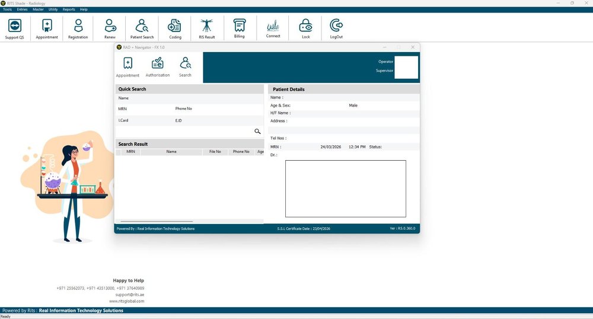
Task: Open RIS Result screen
Action: click(x=207, y=28)
